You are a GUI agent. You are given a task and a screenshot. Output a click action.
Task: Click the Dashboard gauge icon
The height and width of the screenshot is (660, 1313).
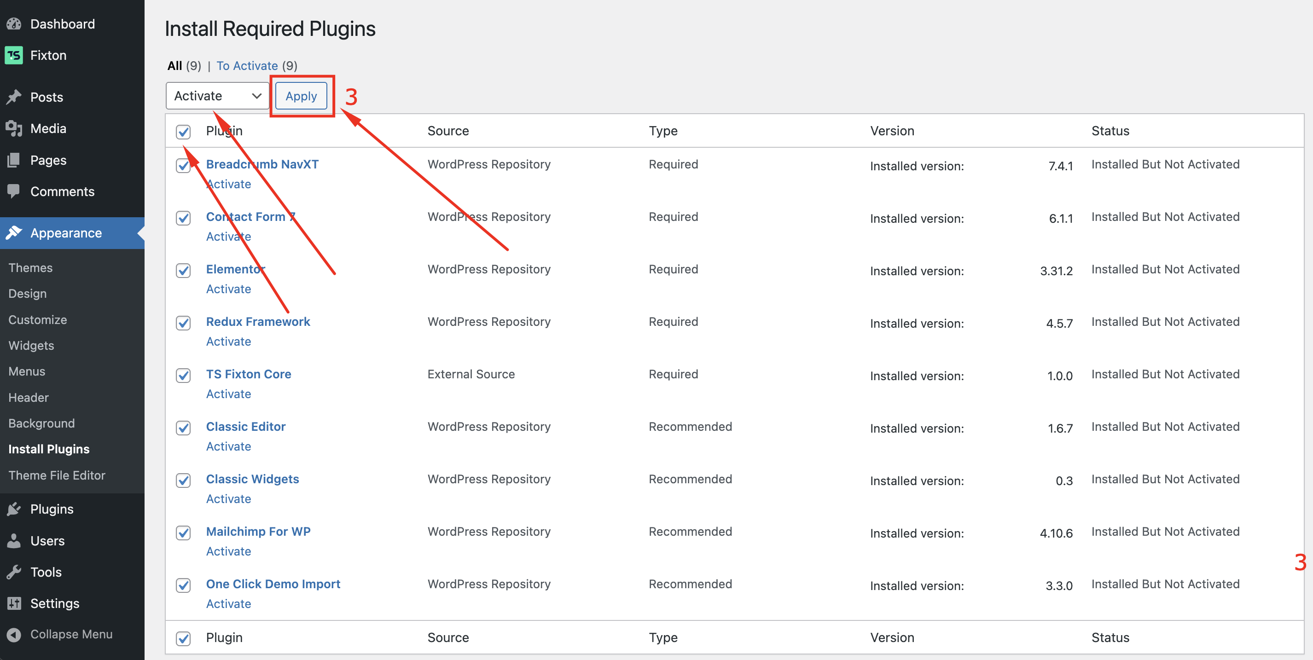pyautogui.click(x=14, y=24)
